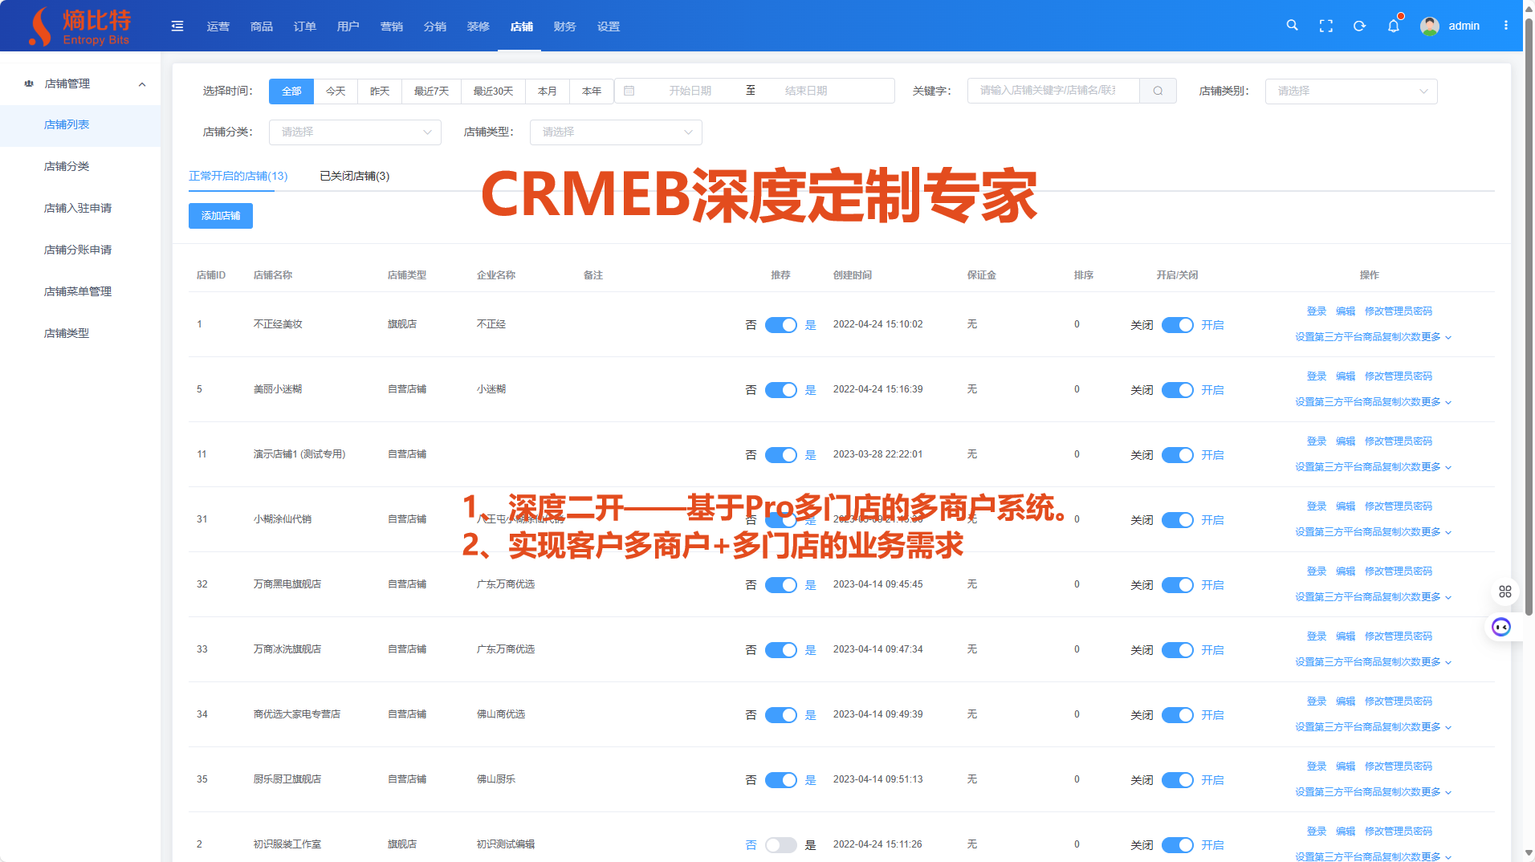
Task: Collapse the sidebar with the menu fold icon
Action: pyautogui.click(x=177, y=26)
